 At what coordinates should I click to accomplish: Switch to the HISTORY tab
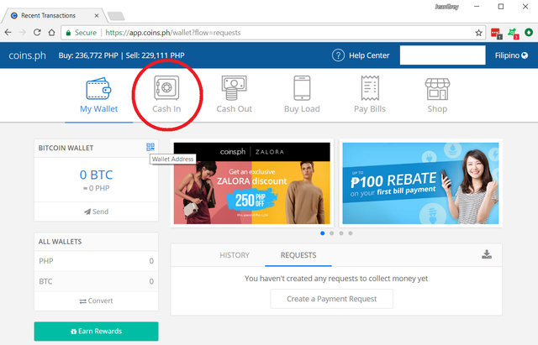(x=235, y=255)
